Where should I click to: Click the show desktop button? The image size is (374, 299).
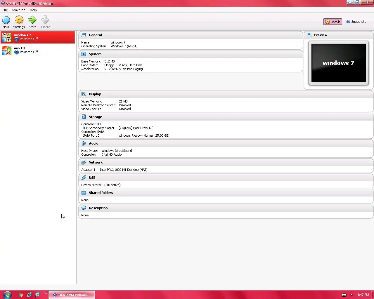[373, 295]
